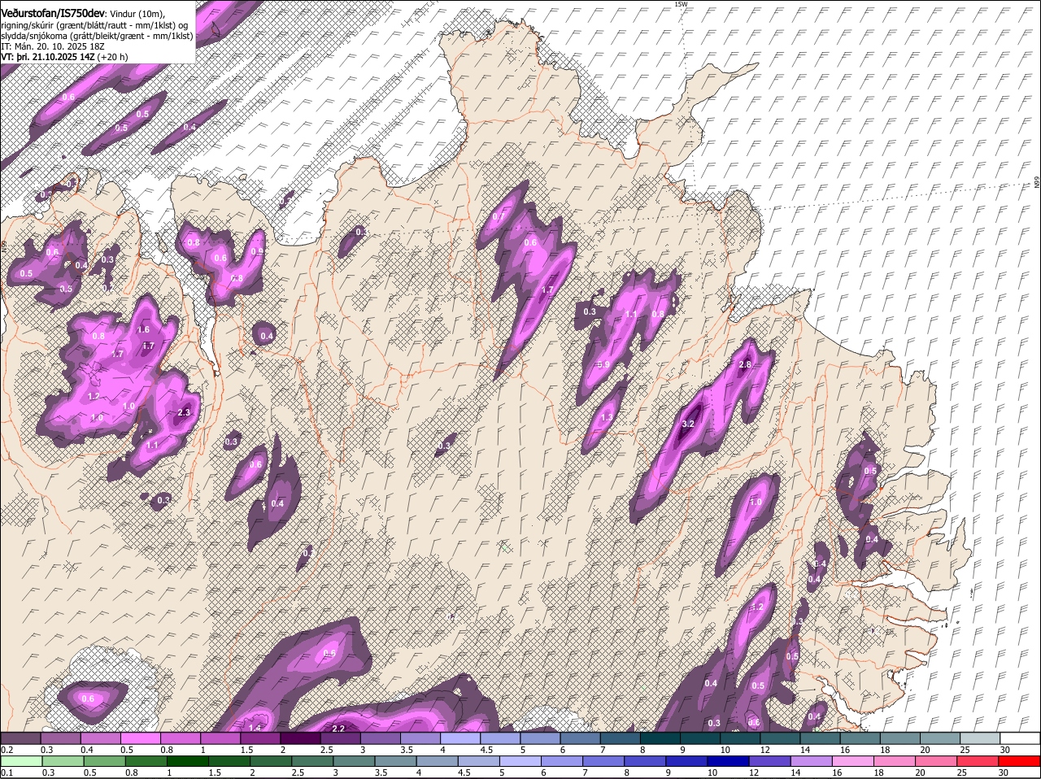Screen dimensions: 1041x779
Task: Pick upper legend swatch between 12 and 14
Action: (x=781, y=738)
